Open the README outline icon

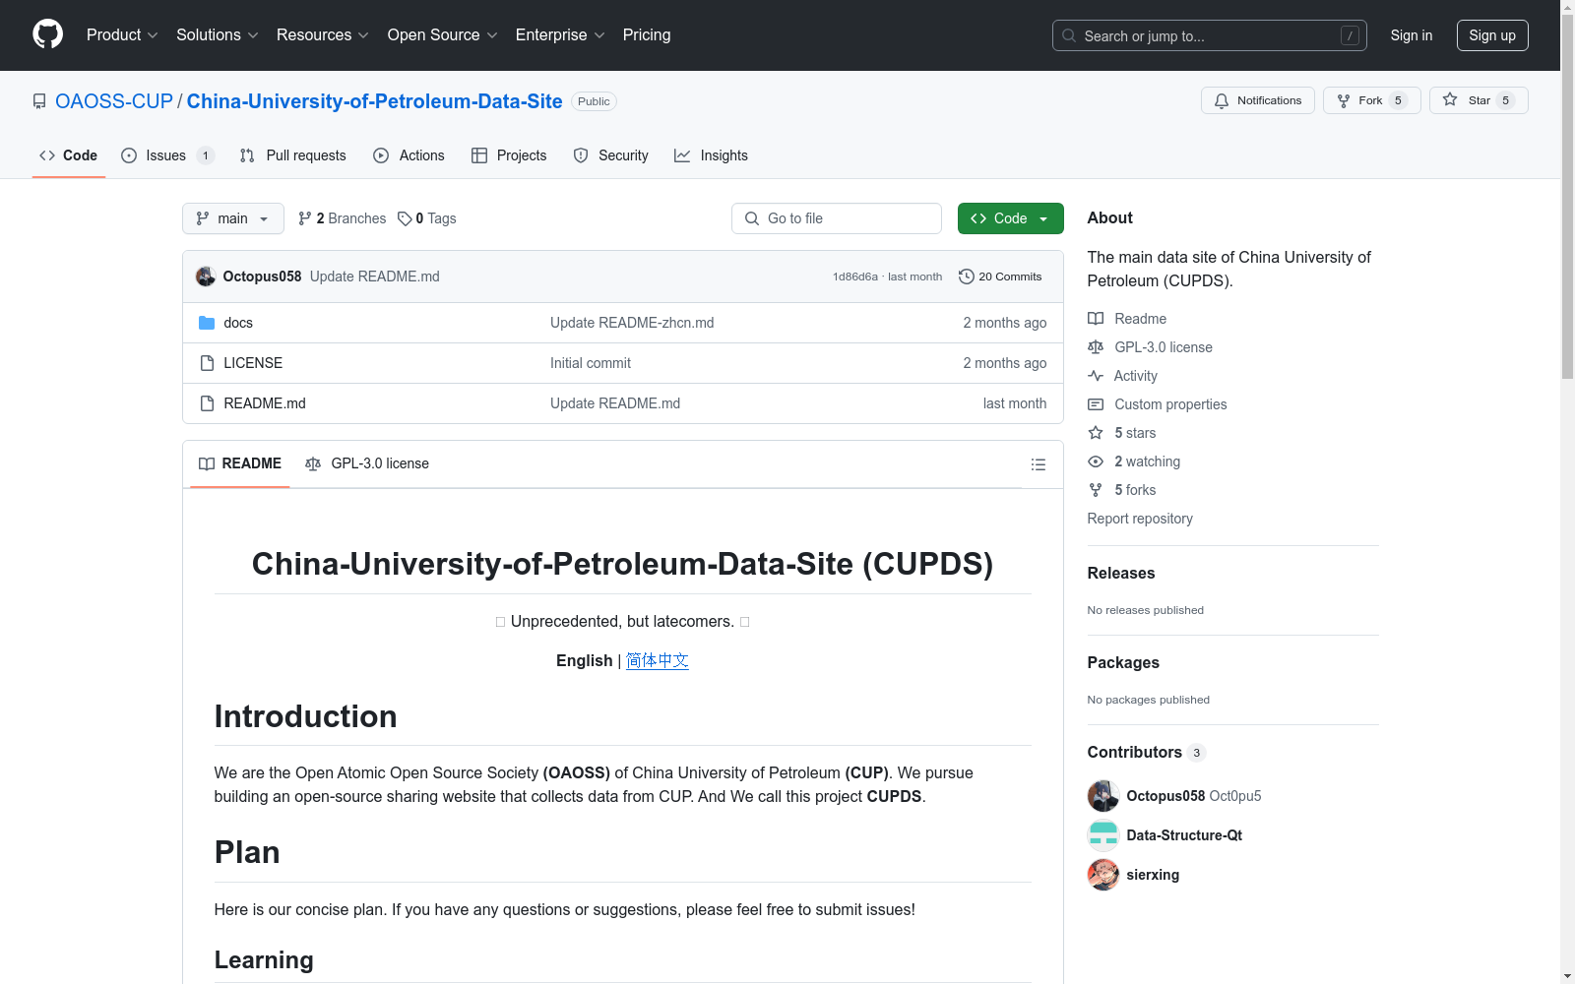[1038, 464]
